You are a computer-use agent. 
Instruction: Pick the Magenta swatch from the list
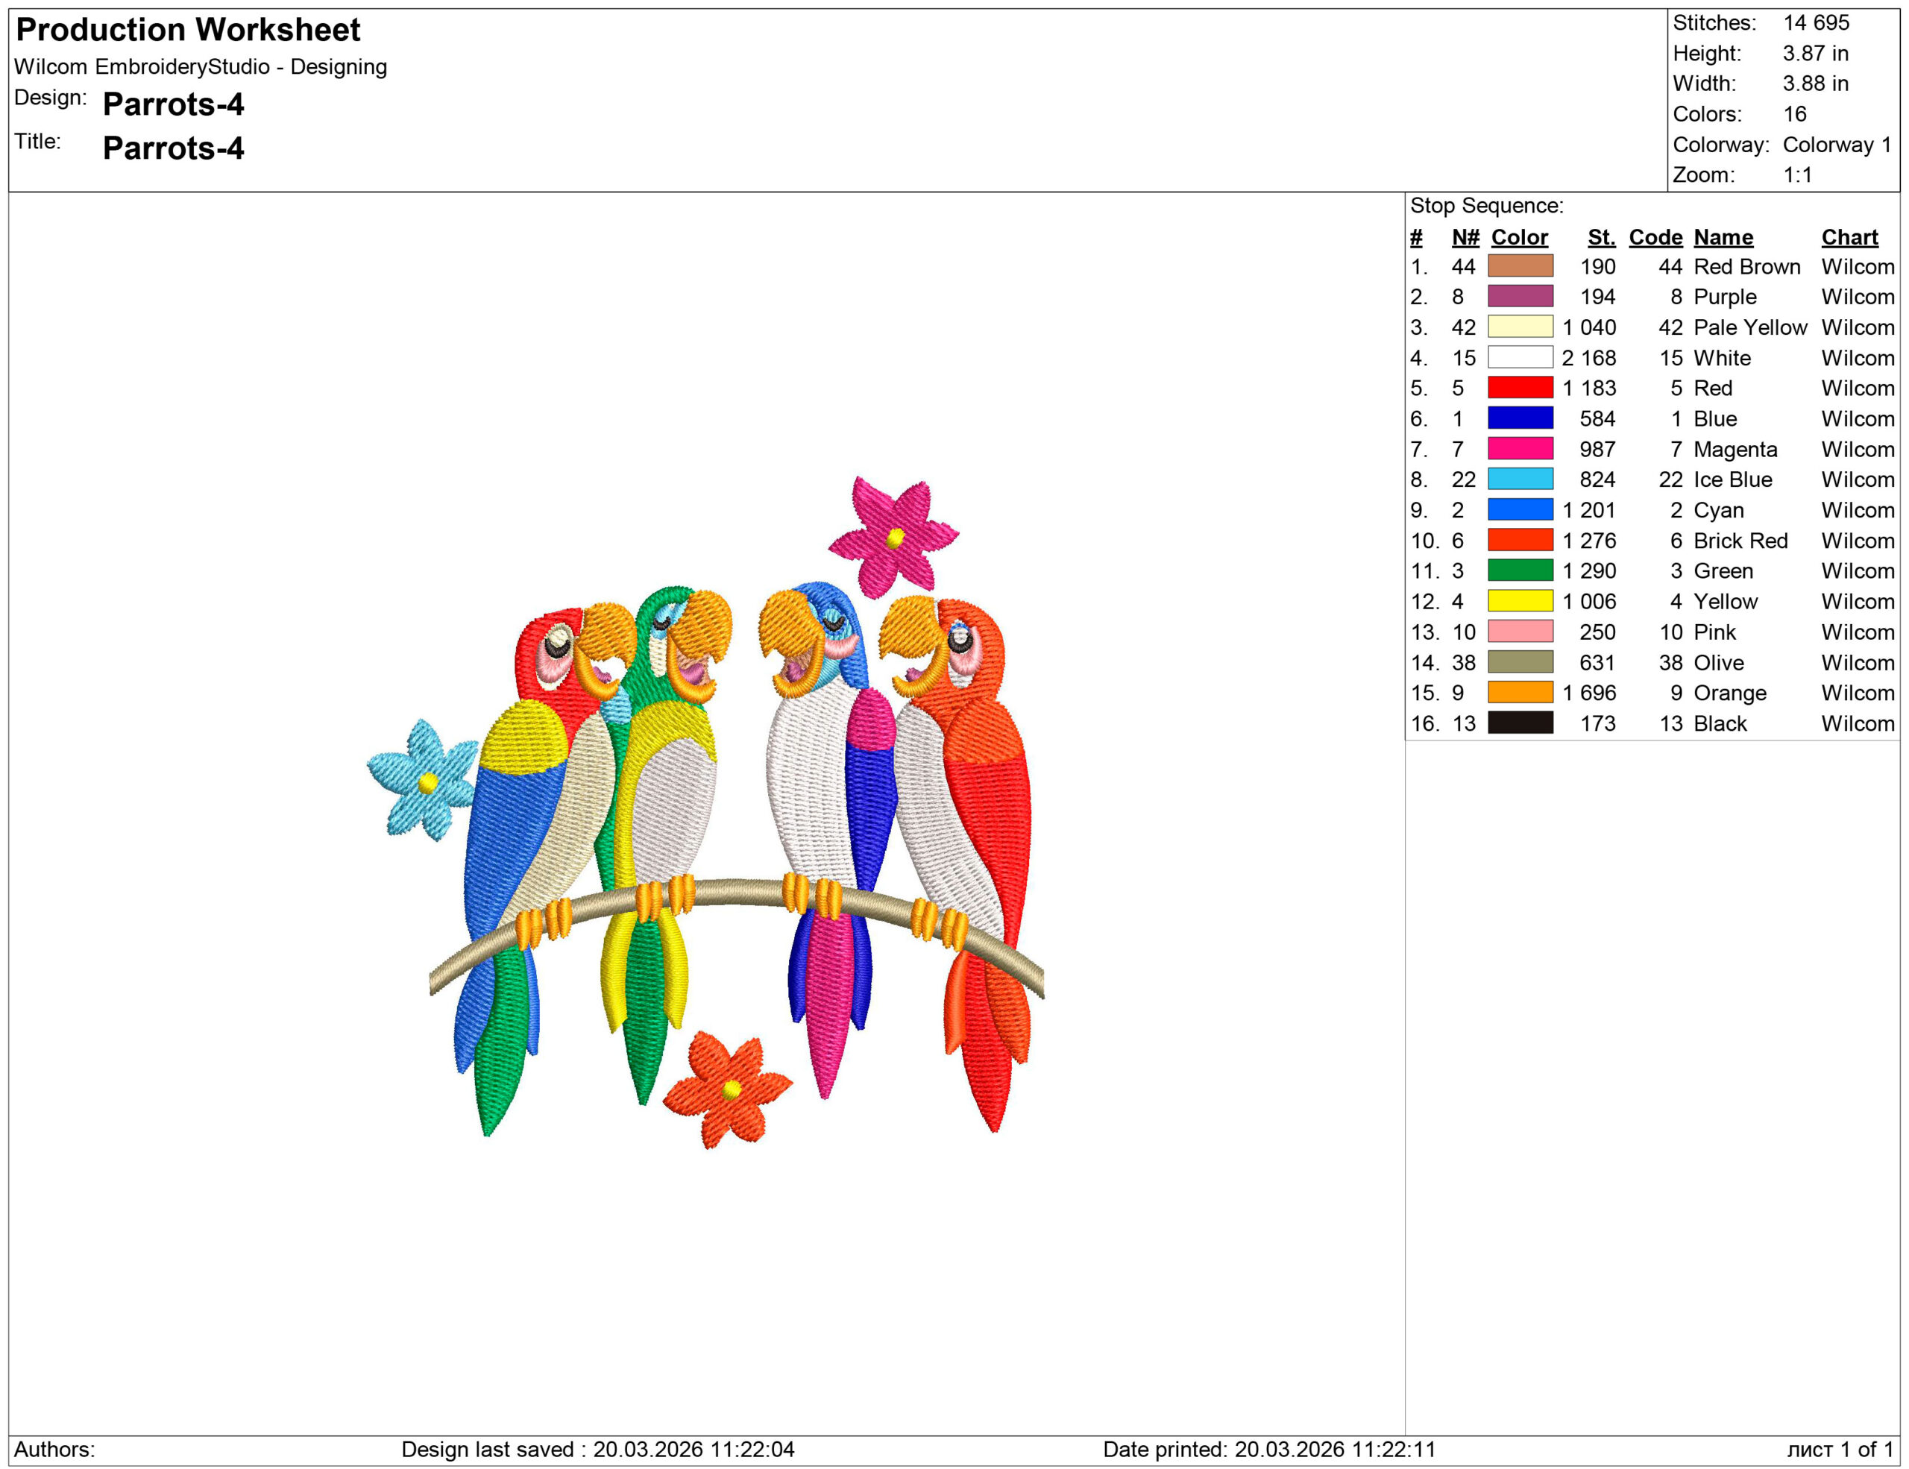click(x=1521, y=449)
